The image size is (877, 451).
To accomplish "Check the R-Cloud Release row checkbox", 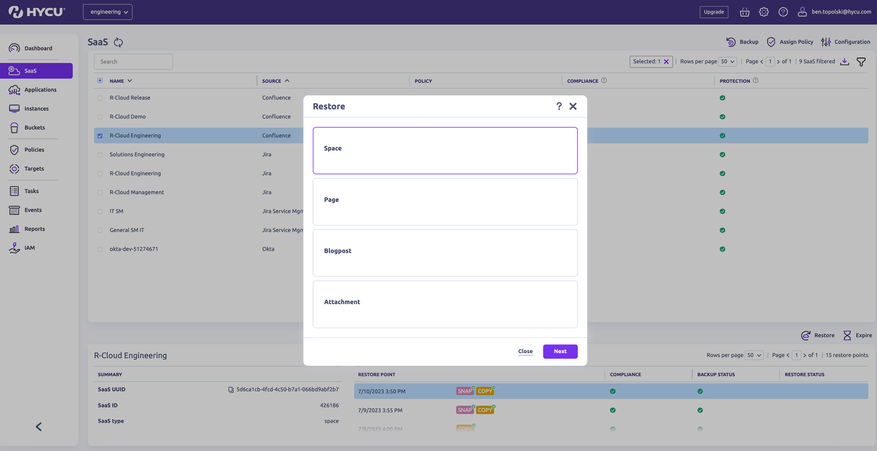I will (100, 98).
